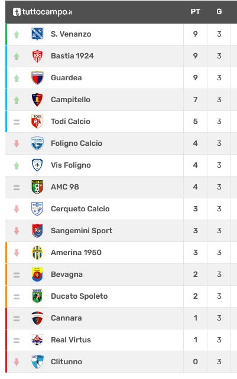Sort standings by G column header
The width and height of the screenshot is (237, 379).
(219, 12)
